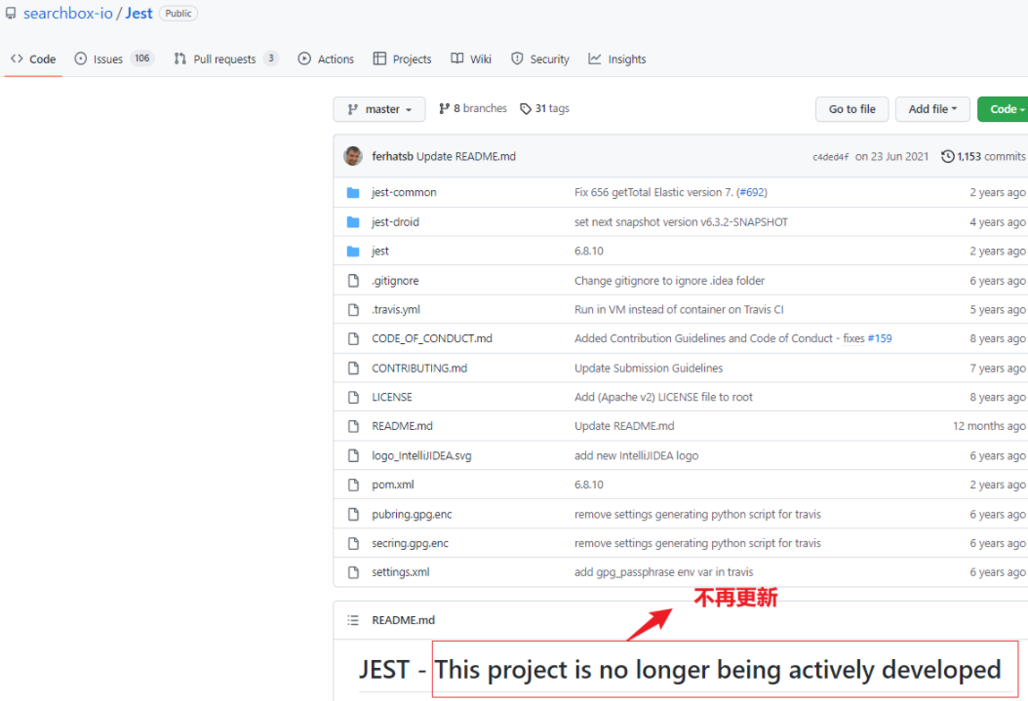Open the .travis.yml file
Viewport: 1028px width, 701px height.
(x=396, y=309)
